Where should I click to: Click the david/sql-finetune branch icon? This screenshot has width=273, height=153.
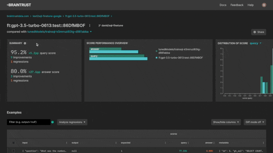tap(100, 26)
